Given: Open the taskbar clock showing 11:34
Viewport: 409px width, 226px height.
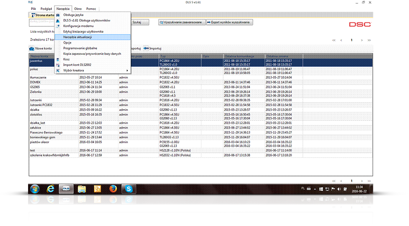Looking at the screenshot, I should (x=359, y=189).
